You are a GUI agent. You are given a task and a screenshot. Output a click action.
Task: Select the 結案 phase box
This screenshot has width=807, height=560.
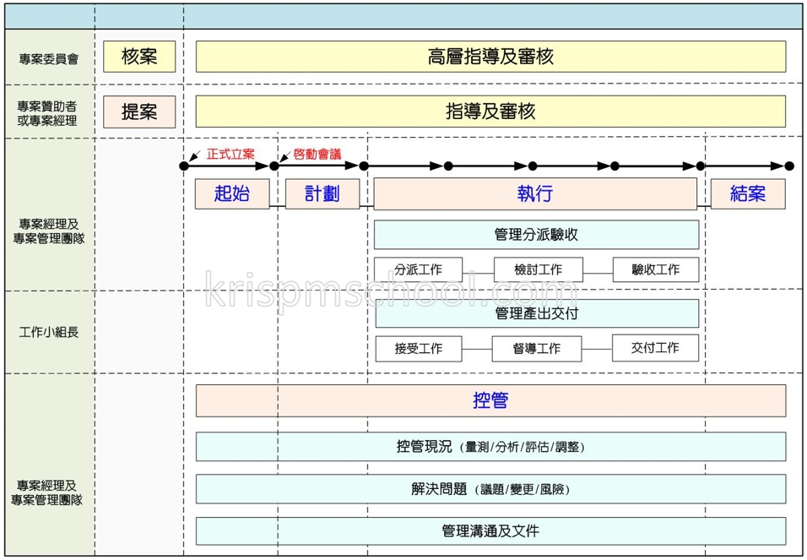(748, 193)
